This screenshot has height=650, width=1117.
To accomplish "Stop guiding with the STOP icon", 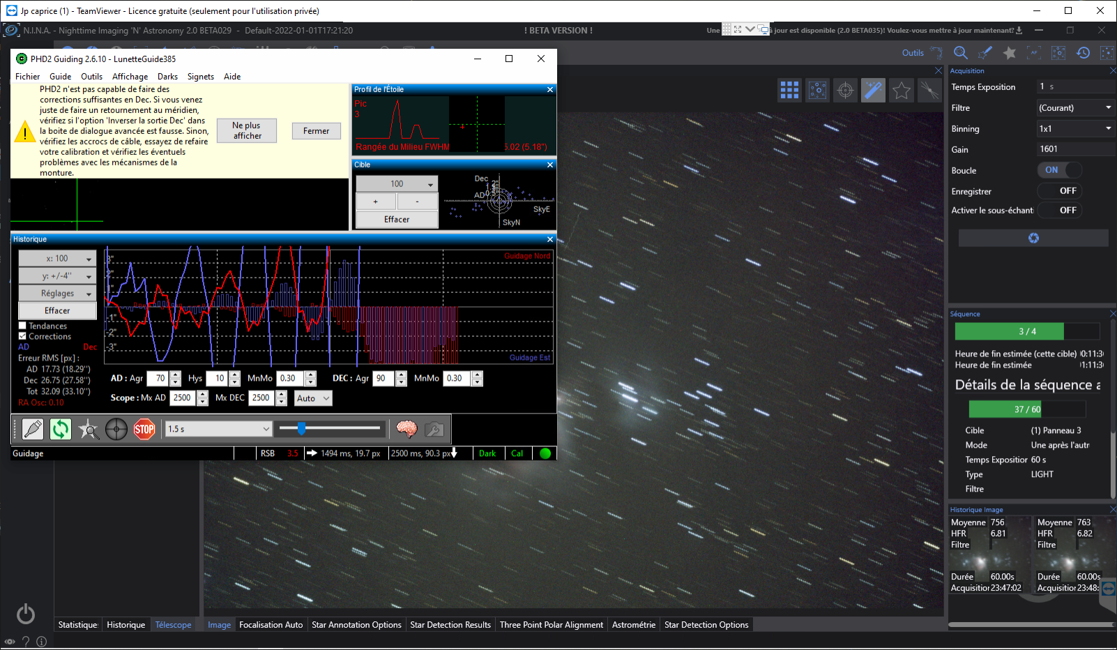I will click(144, 429).
